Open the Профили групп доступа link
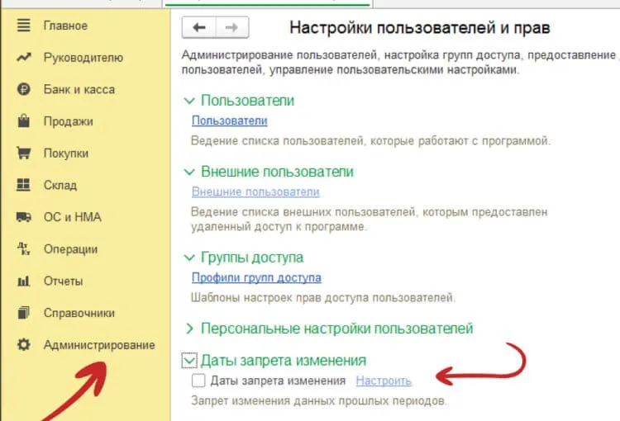The image size is (620, 421). pyautogui.click(x=256, y=277)
